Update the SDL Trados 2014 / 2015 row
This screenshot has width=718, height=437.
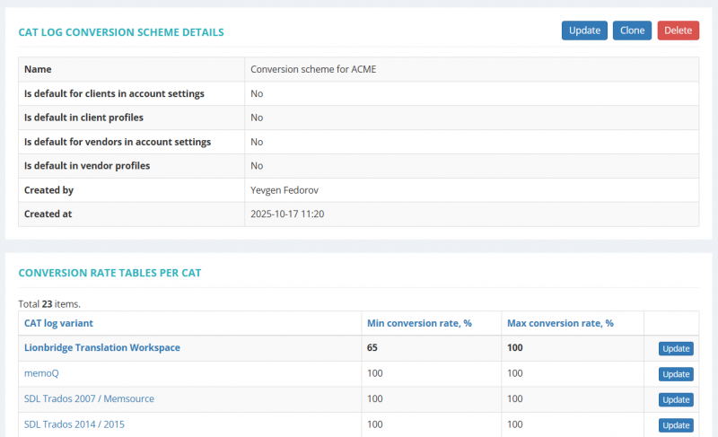(675, 425)
